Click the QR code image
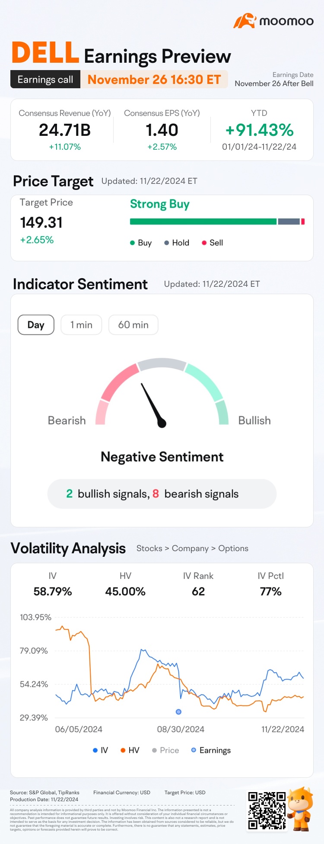The width and height of the screenshot is (324, 844). [267, 810]
